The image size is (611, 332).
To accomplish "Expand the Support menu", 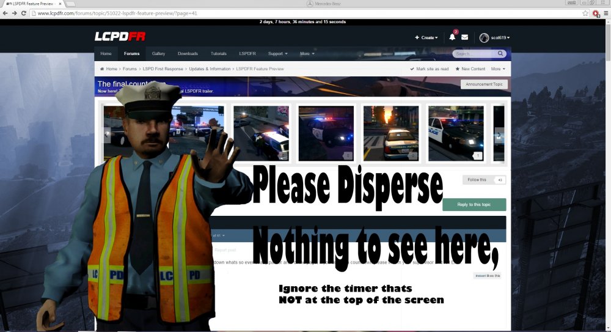I will (278, 53).
